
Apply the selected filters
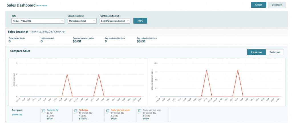tap(140, 21)
